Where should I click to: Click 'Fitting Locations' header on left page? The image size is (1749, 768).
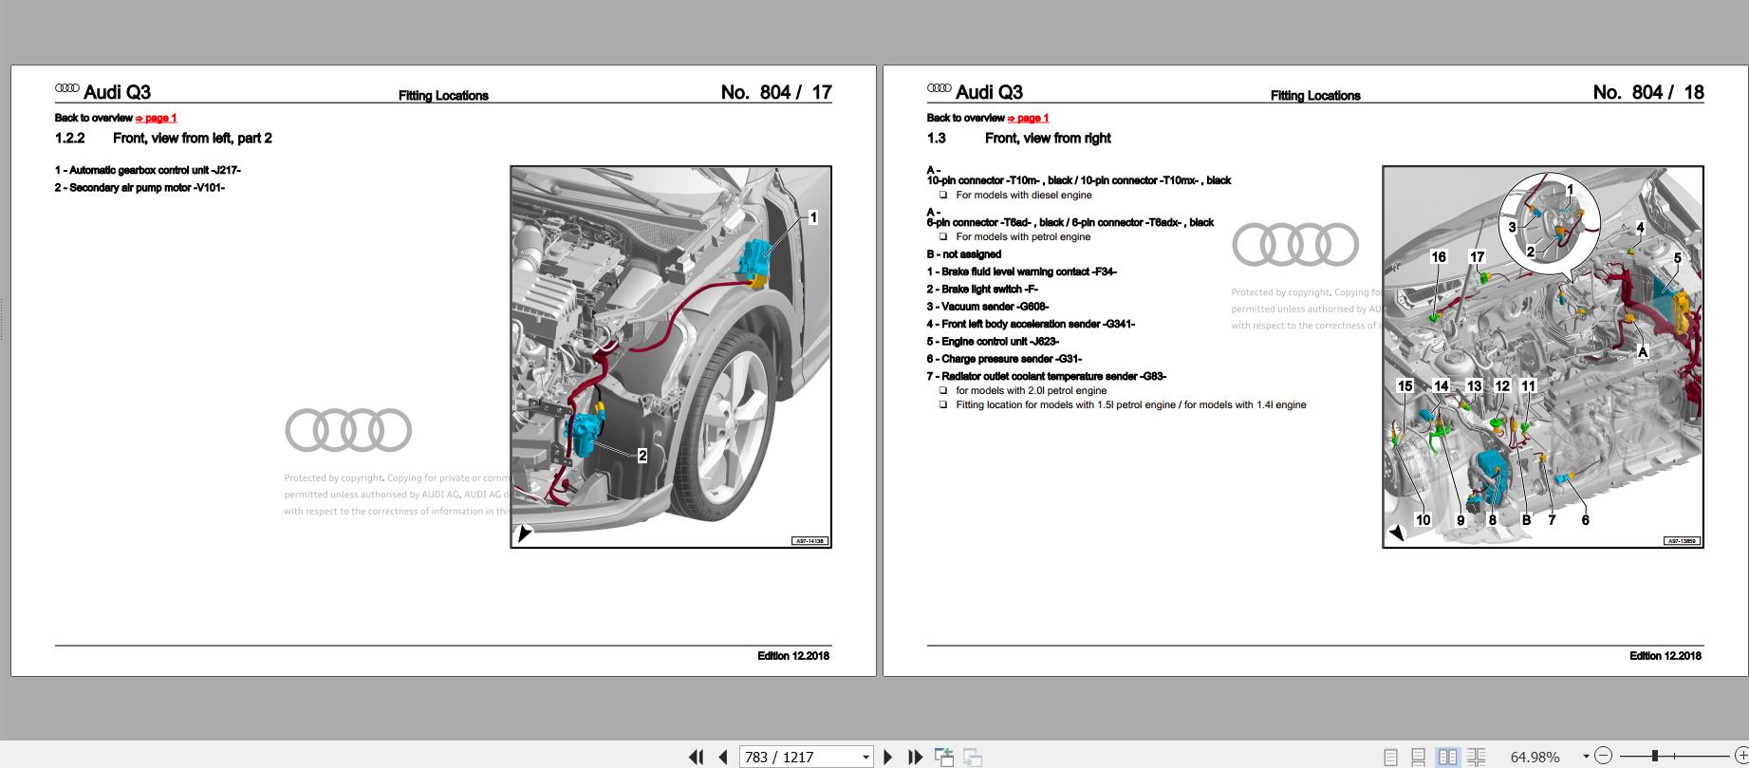[x=443, y=96]
